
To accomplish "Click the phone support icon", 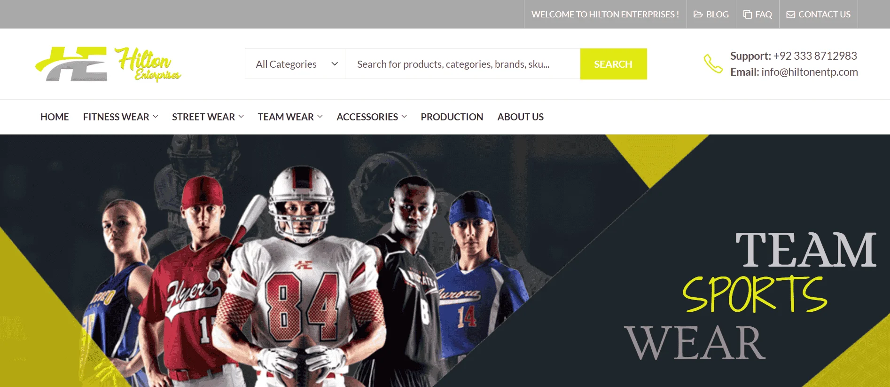I will click(x=713, y=64).
